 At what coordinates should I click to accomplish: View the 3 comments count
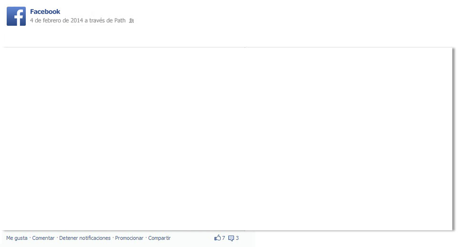tap(237, 238)
